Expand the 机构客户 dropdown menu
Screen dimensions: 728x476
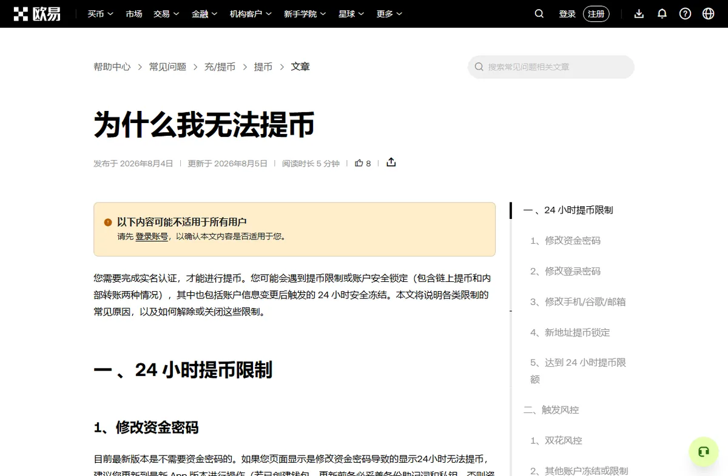(x=251, y=14)
